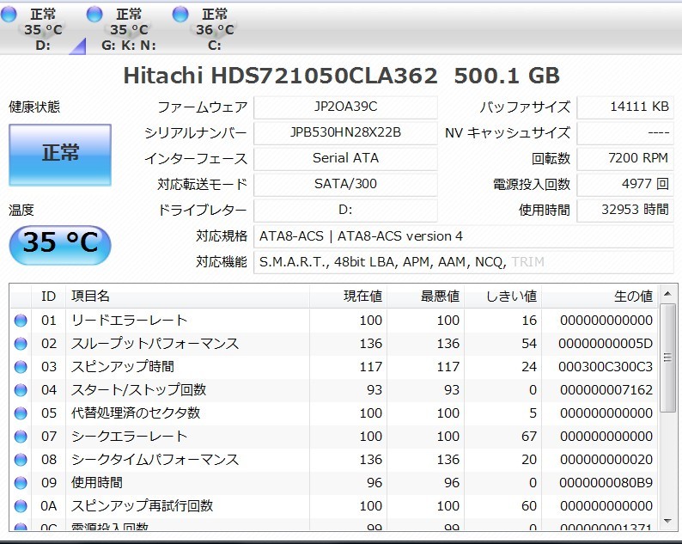Image resolution: width=682 pixels, height=544 pixels.
Task: Switch to the G: K: N: drive tab
Action: [x=129, y=29]
